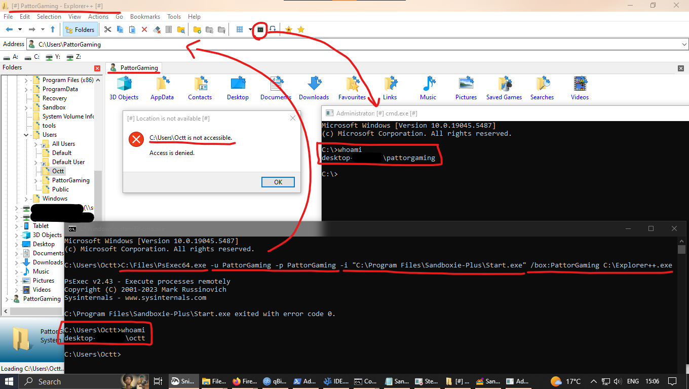
Task: Click the Paste clipboard icon
Action: coord(132,30)
